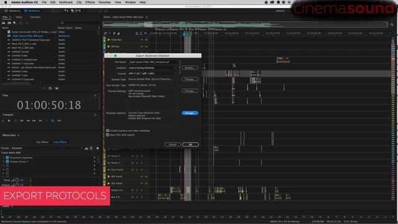The height and width of the screenshot is (224, 398).
Task: Click the New File icon in Files panel
Action: (14, 22)
